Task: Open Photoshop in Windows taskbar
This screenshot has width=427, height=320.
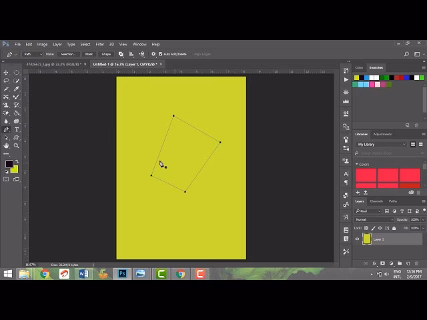Action: [x=122, y=274]
